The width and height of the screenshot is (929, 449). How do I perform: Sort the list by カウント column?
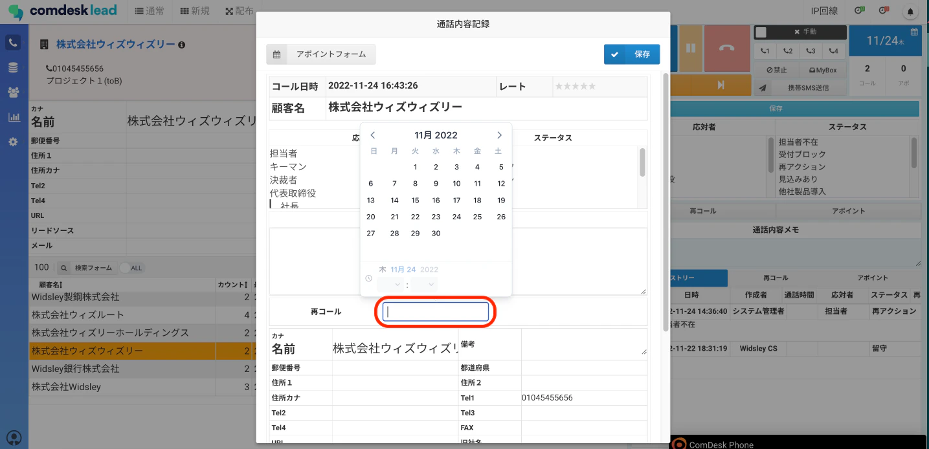(232, 285)
